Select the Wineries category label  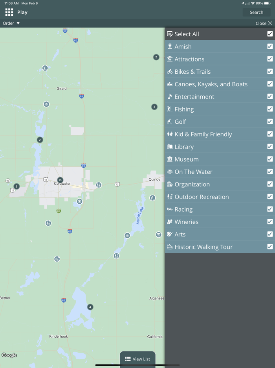tap(186, 222)
